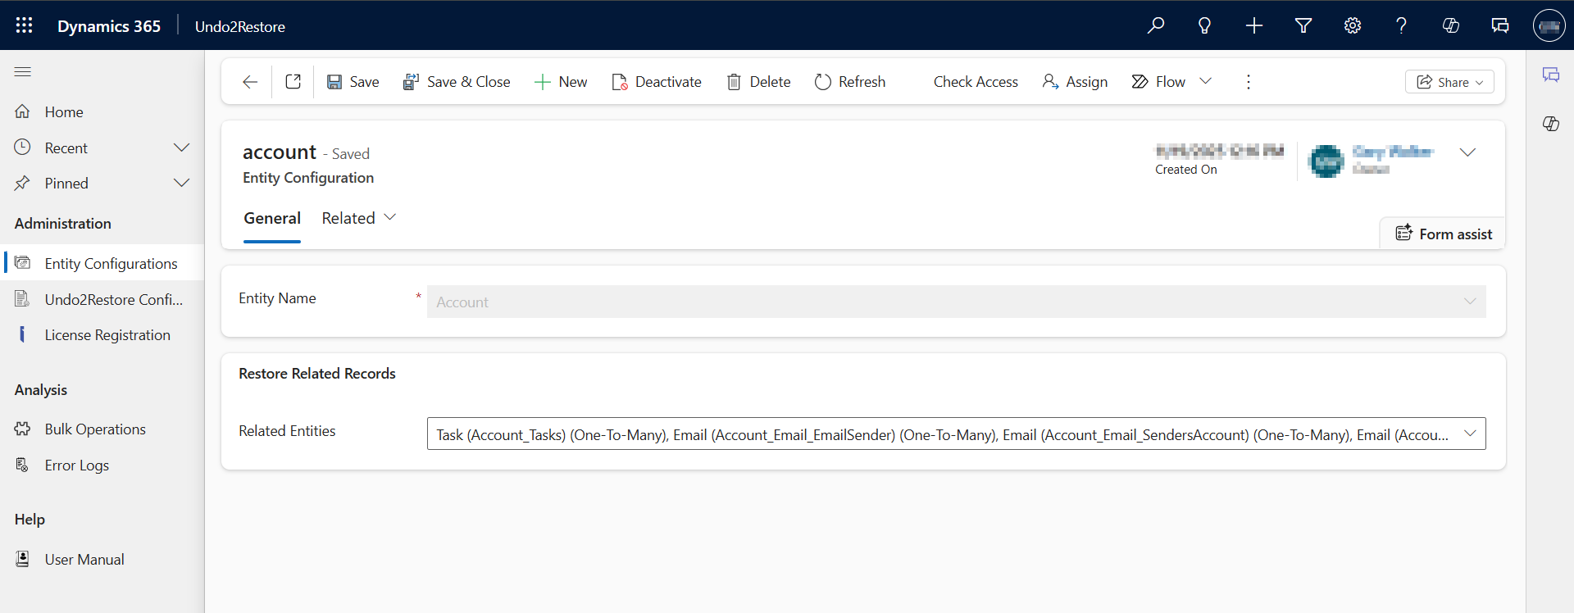Open Error Logs in the sidebar
The height and width of the screenshot is (613, 1574).
pos(76,465)
